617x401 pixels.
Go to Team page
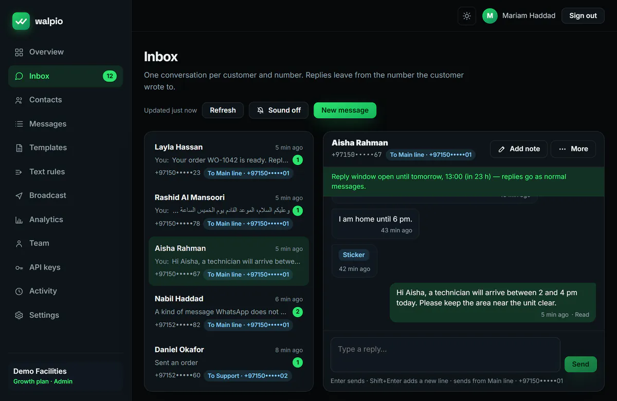tap(66, 244)
